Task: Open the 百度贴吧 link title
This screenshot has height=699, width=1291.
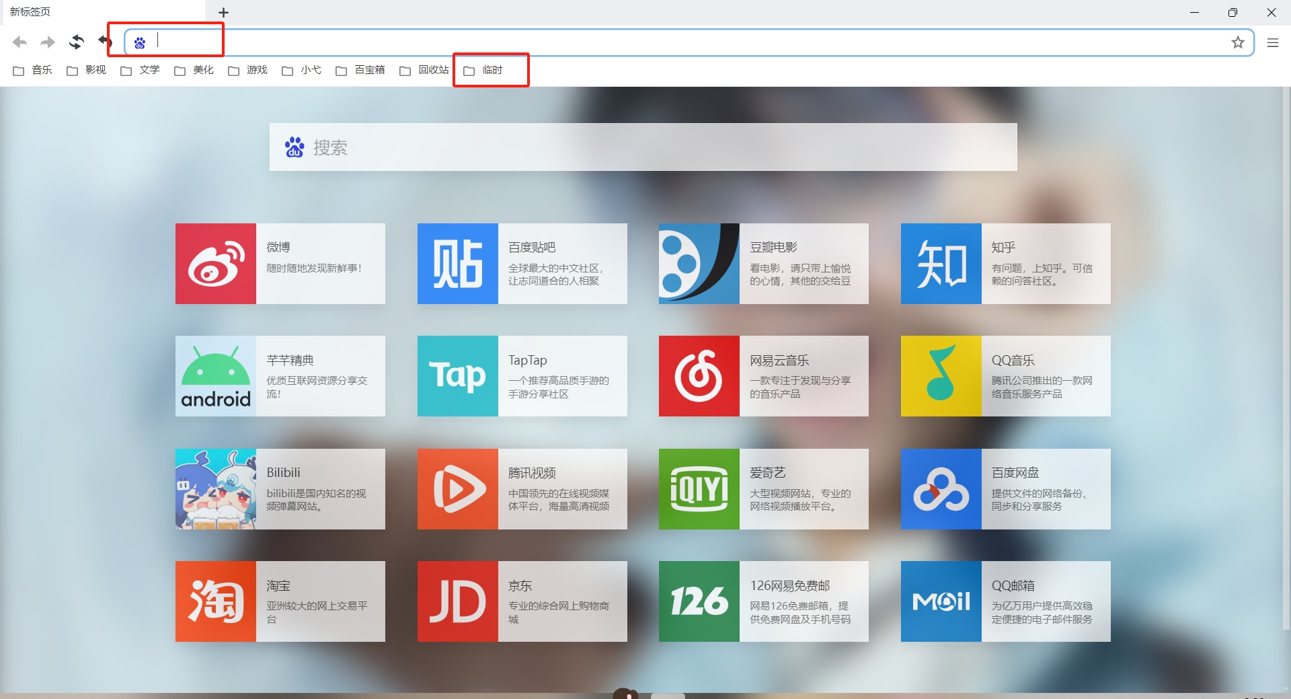Action: tap(532, 248)
